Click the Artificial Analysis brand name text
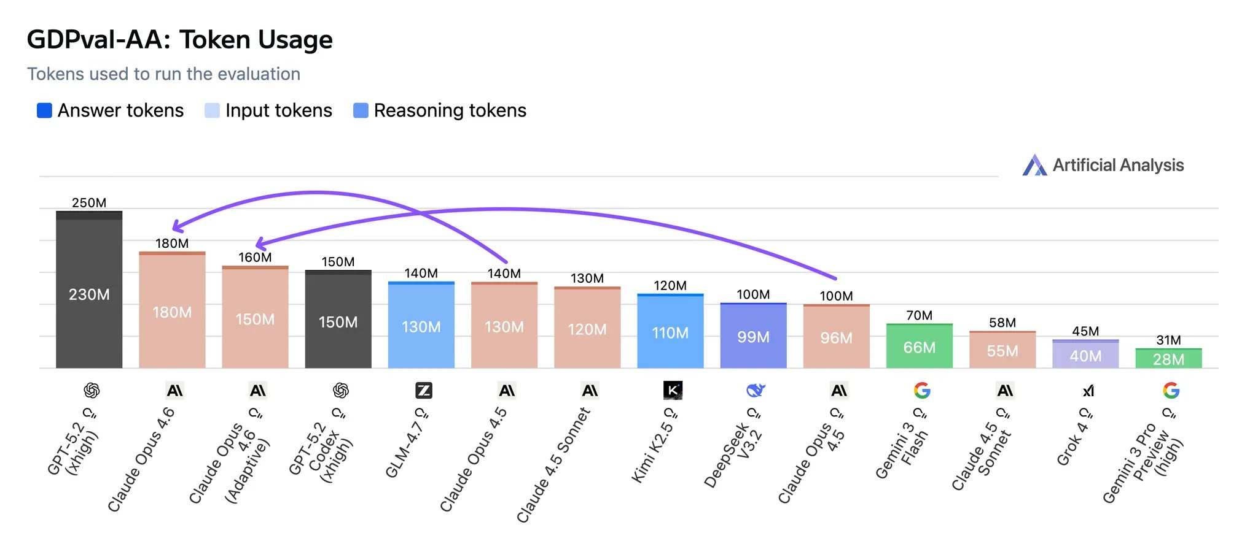Image resolution: width=1258 pixels, height=552 pixels. coord(1118,165)
